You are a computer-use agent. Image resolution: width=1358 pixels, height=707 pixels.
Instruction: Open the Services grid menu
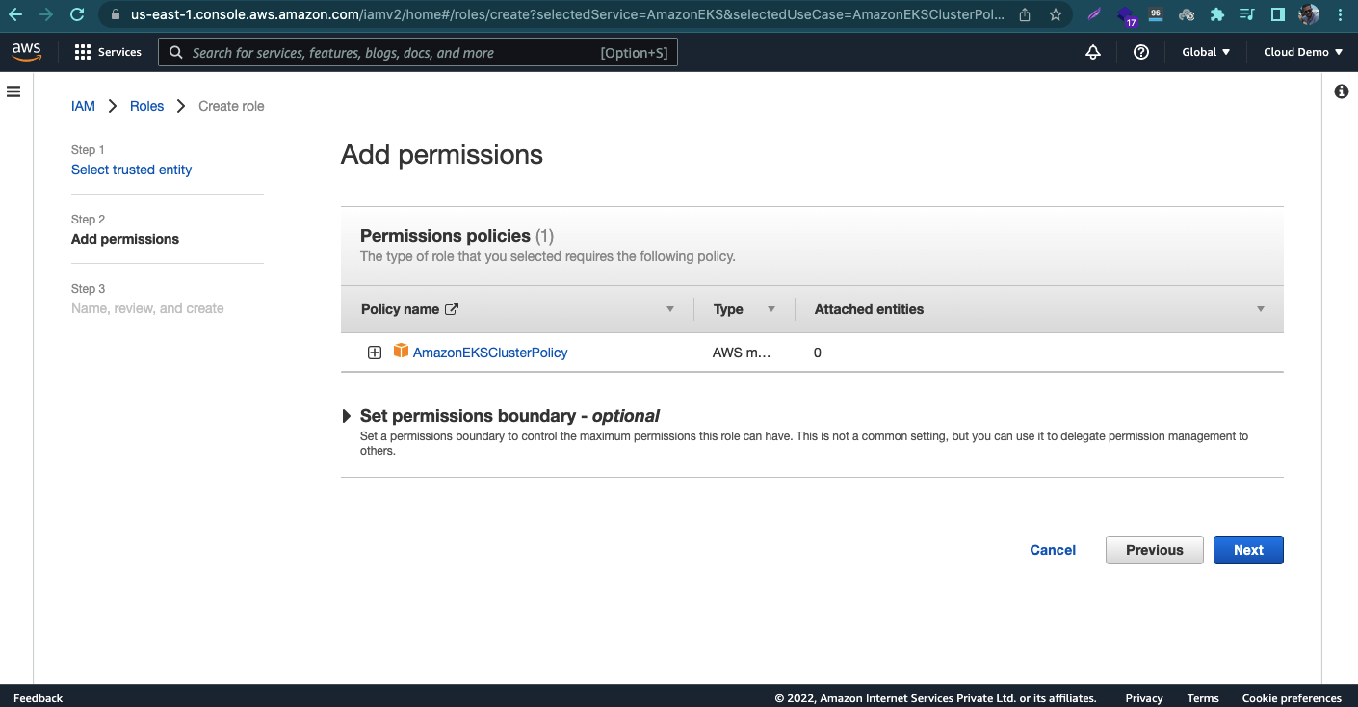108,52
